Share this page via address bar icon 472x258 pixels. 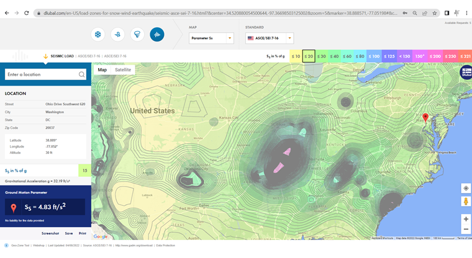(x=425, y=13)
